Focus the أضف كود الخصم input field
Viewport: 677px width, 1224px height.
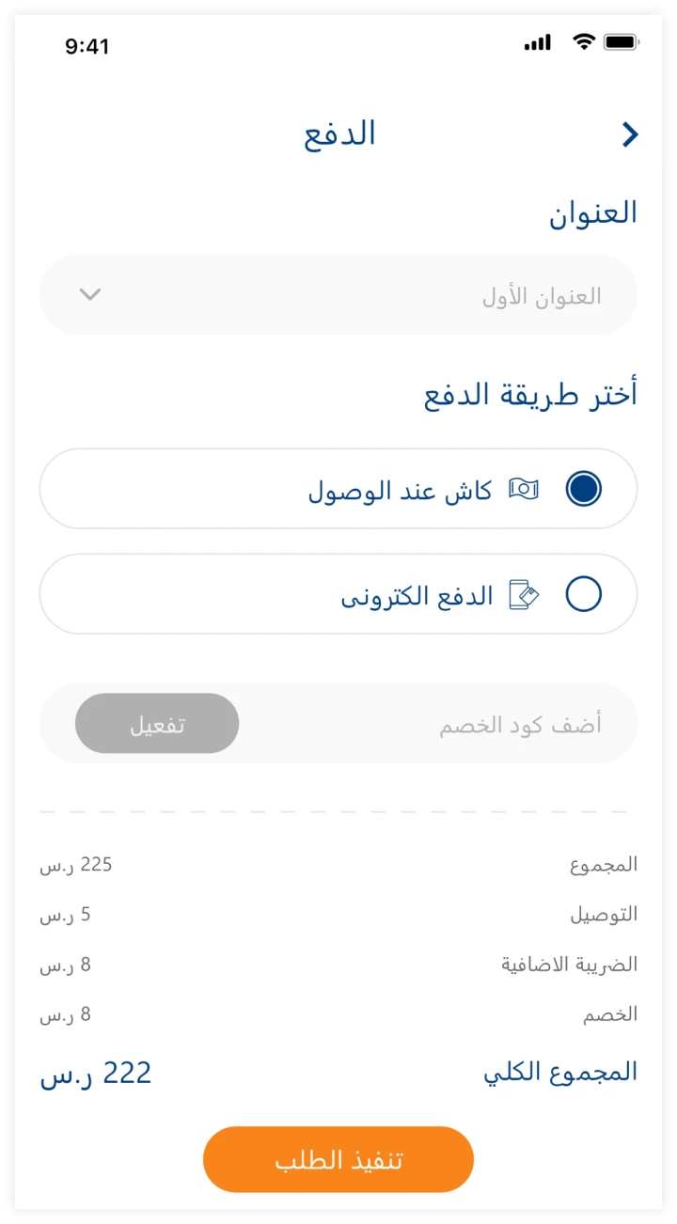433,725
